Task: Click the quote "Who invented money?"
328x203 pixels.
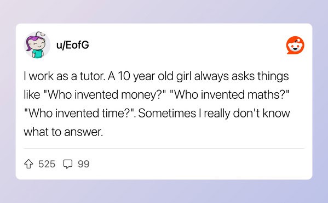Action: [x=105, y=95]
